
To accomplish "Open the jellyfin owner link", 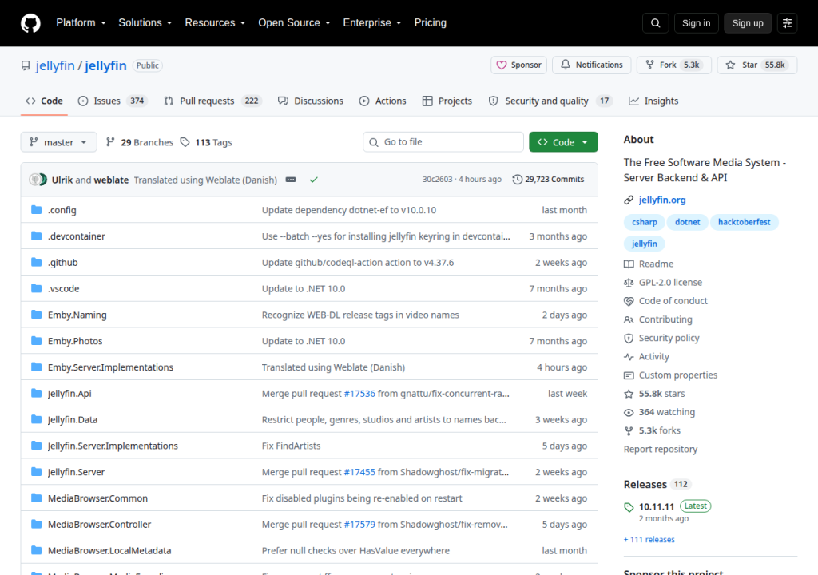I will [x=55, y=65].
